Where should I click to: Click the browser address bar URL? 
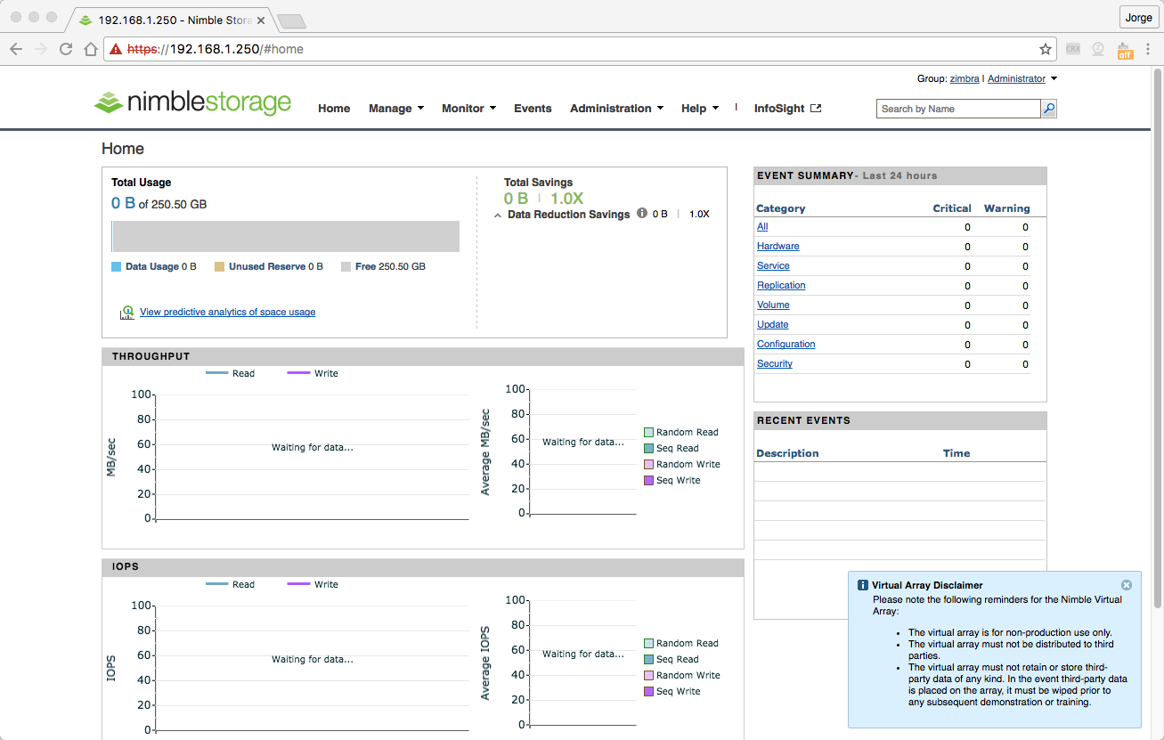[x=216, y=49]
